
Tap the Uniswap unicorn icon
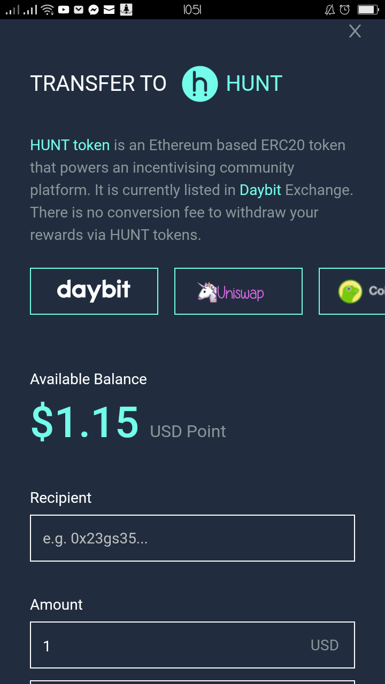[207, 292]
